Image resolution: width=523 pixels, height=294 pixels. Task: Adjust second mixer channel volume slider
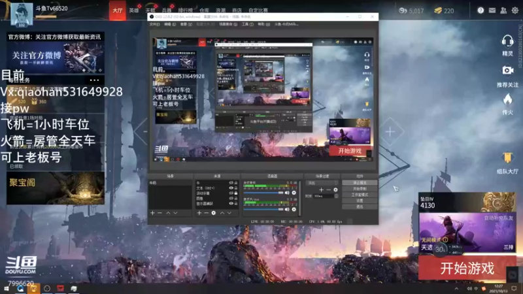[x=263, y=209]
